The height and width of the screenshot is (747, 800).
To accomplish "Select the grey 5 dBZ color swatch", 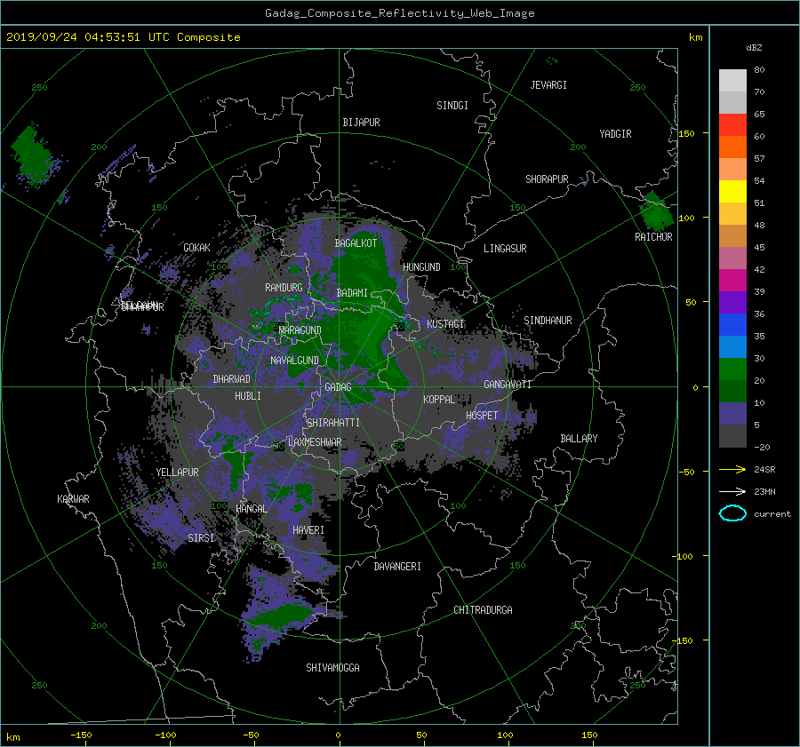I will (x=732, y=435).
